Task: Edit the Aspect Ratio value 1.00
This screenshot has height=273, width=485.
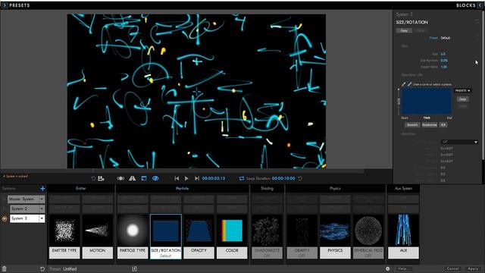Action: click(444, 67)
